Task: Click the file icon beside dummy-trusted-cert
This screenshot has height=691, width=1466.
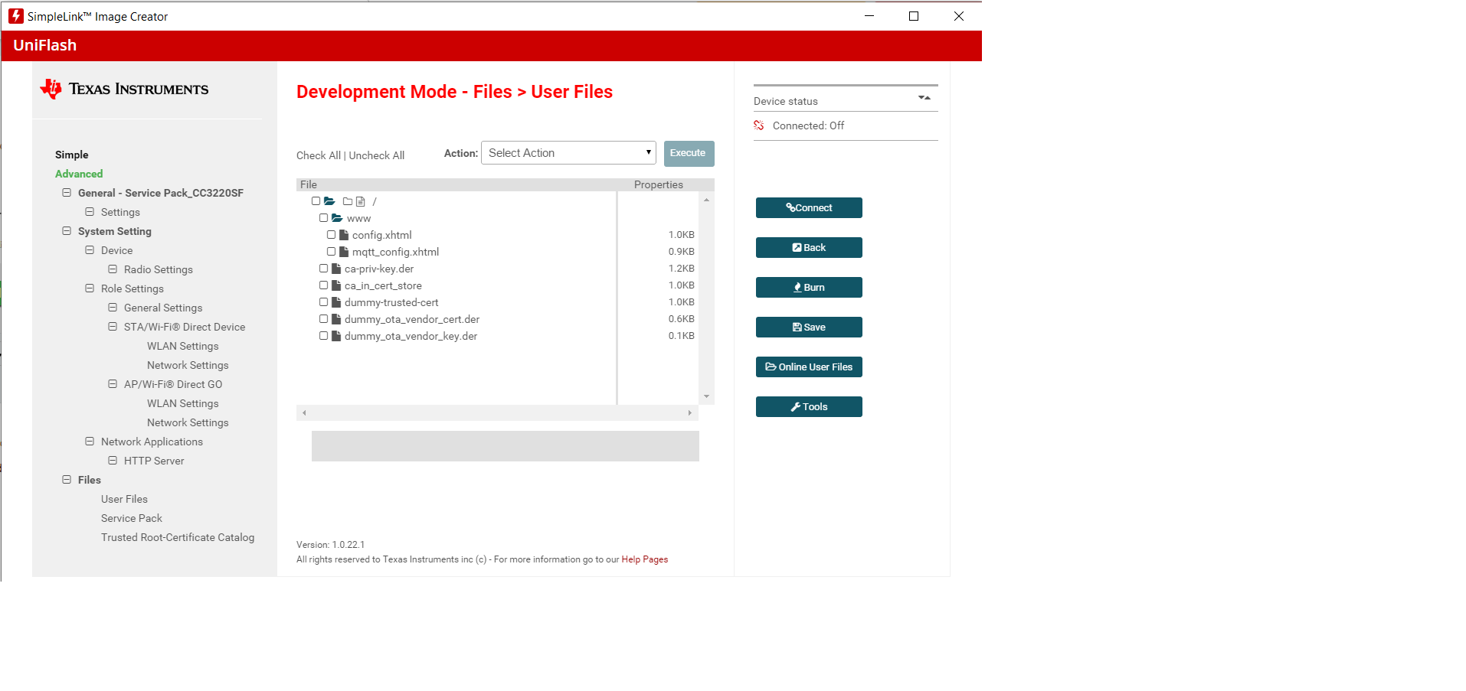Action: pyautogui.click(x=336, y=302)
